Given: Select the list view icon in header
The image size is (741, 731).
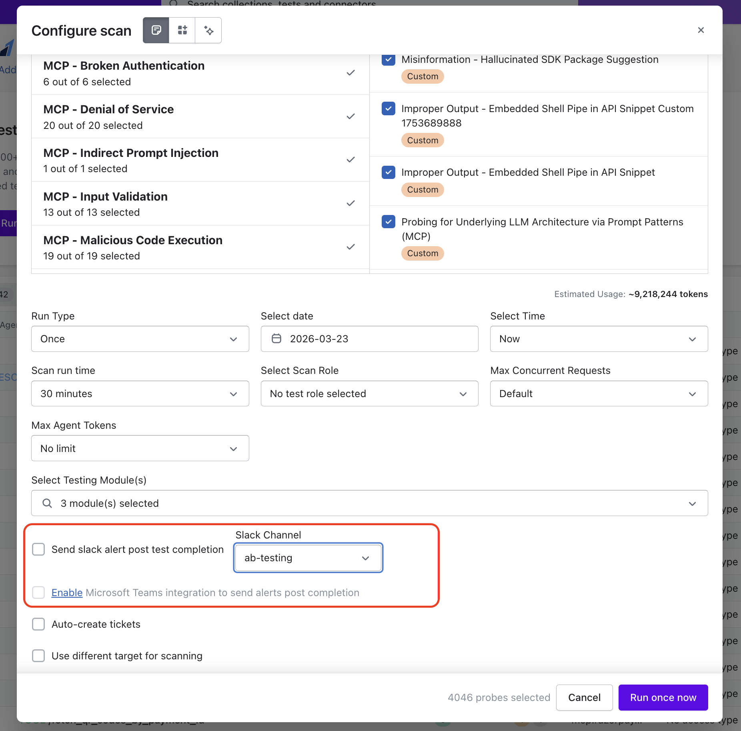Looking at the screenshot, I should pyautogui.click(x=156, y=30).
